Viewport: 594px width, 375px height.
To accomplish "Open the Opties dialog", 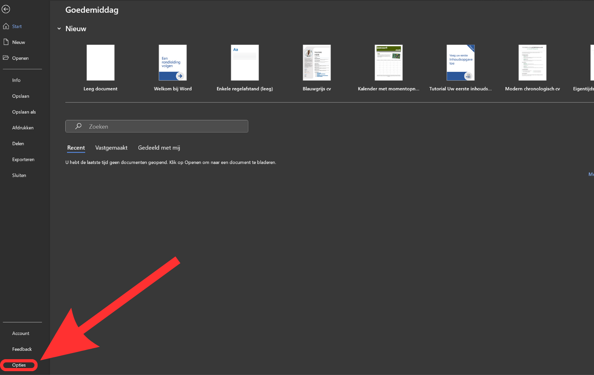I will [19, 365].
